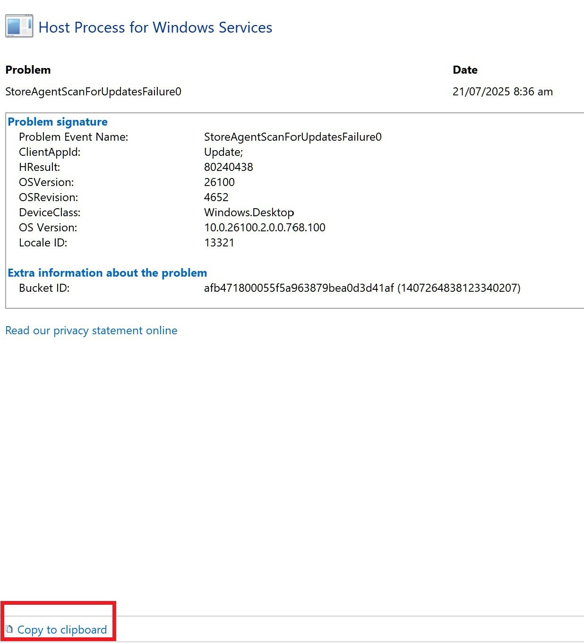The height and width of the screenshot is (643, 584).
Task: Select the OS Version label
Action: (48, 228)
